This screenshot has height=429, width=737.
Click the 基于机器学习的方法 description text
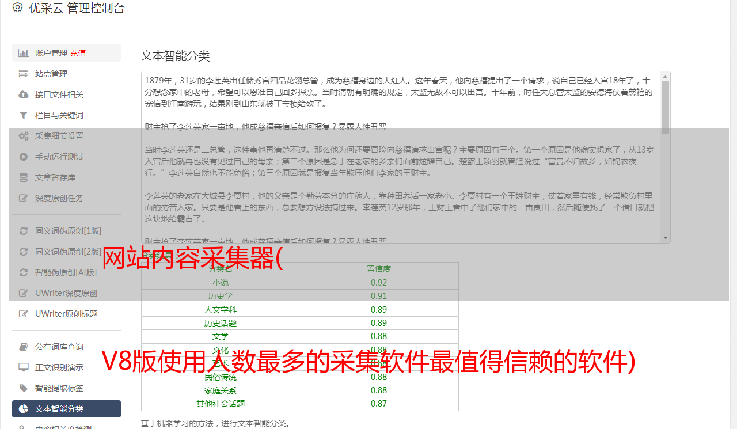click(215, 424)
